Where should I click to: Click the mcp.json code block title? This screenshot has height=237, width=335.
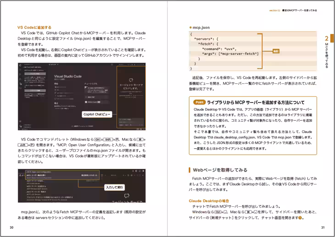(201, 27)
